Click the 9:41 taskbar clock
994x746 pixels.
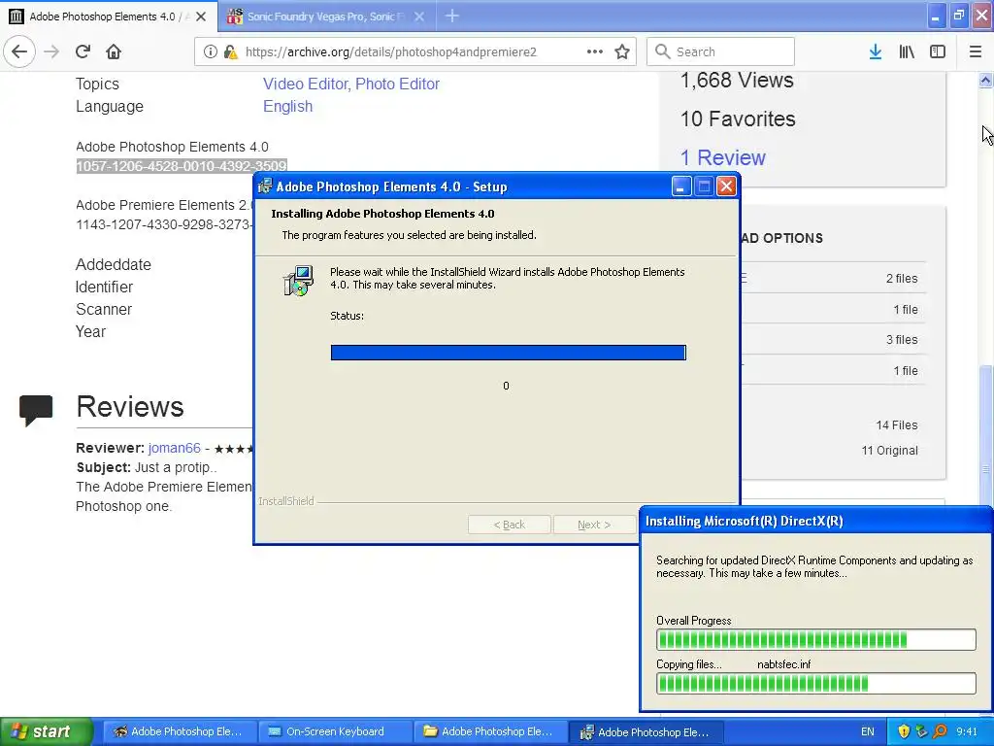pyautogui.click(x=967, y=731)
